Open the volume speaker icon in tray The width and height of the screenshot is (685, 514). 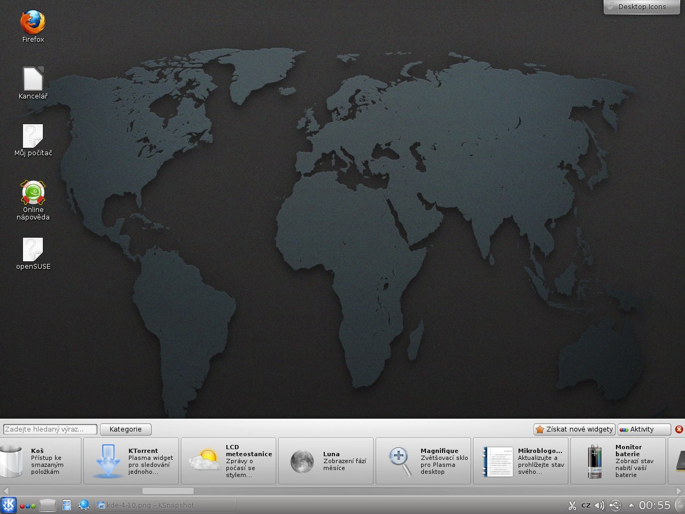click(x=600, y=505)
